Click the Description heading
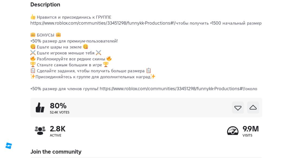Image resolution: width=281 pixels, height=158 pixels. [x=45, y=5]
